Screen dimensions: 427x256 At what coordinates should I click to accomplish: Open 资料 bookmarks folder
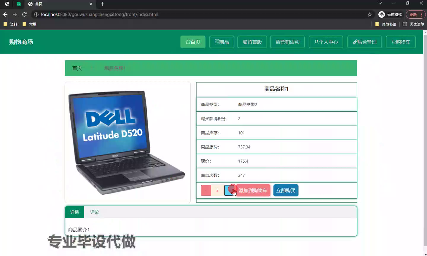10,24
